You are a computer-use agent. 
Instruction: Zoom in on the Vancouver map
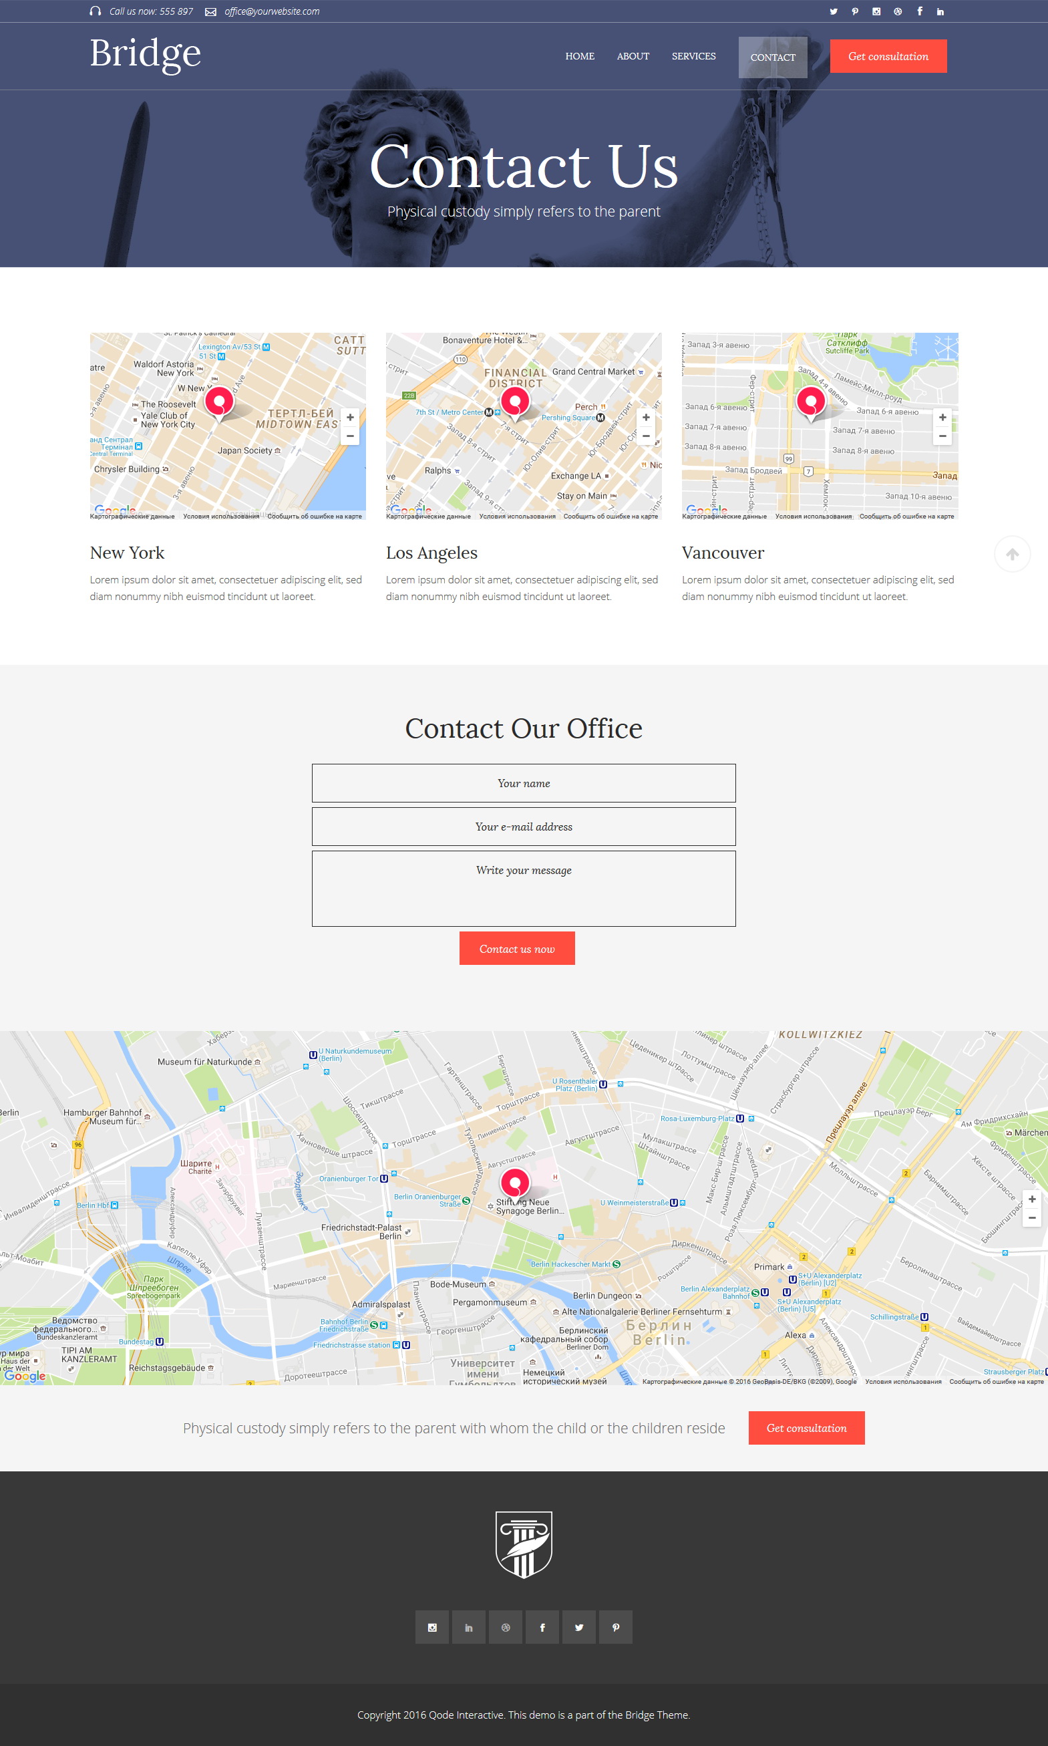click(x=942, y=418)
